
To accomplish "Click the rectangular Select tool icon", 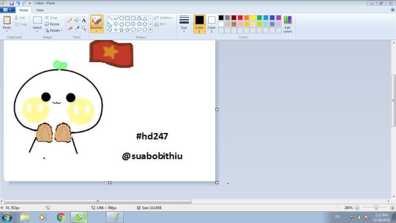I will click(38, 20).
